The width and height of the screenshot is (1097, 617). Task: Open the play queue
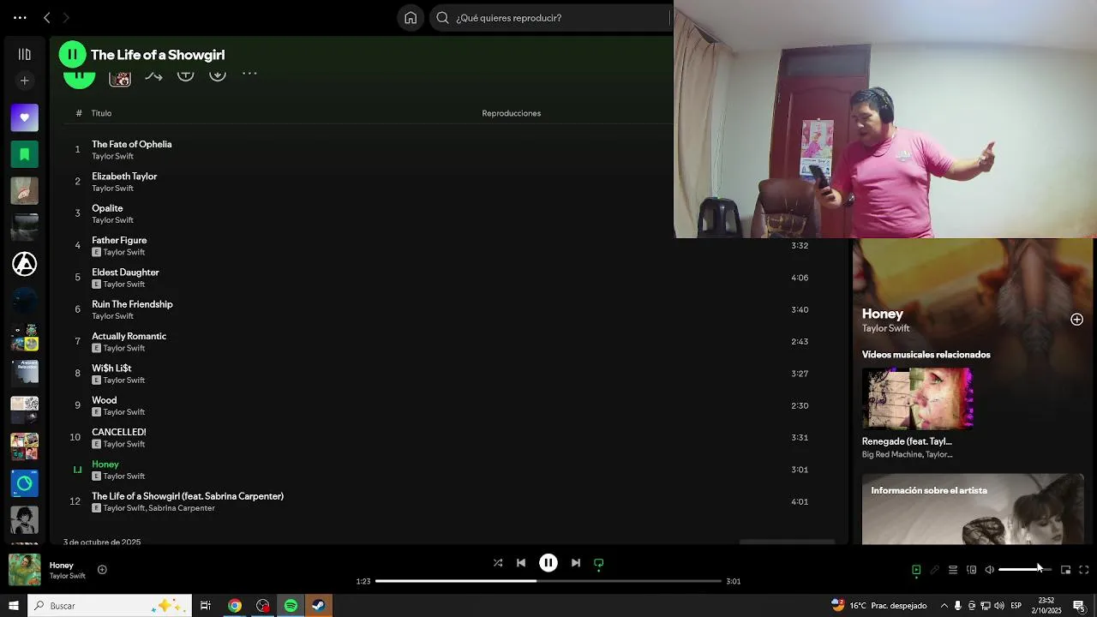953,570
